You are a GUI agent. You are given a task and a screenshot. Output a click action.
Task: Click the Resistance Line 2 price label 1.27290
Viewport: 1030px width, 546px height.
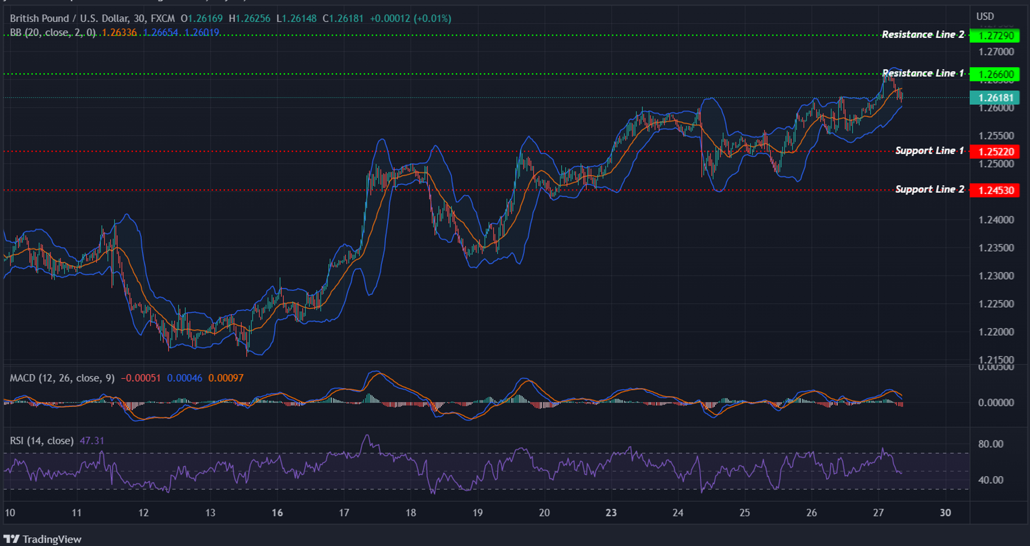pyautogui.click(x=994, y=35)
